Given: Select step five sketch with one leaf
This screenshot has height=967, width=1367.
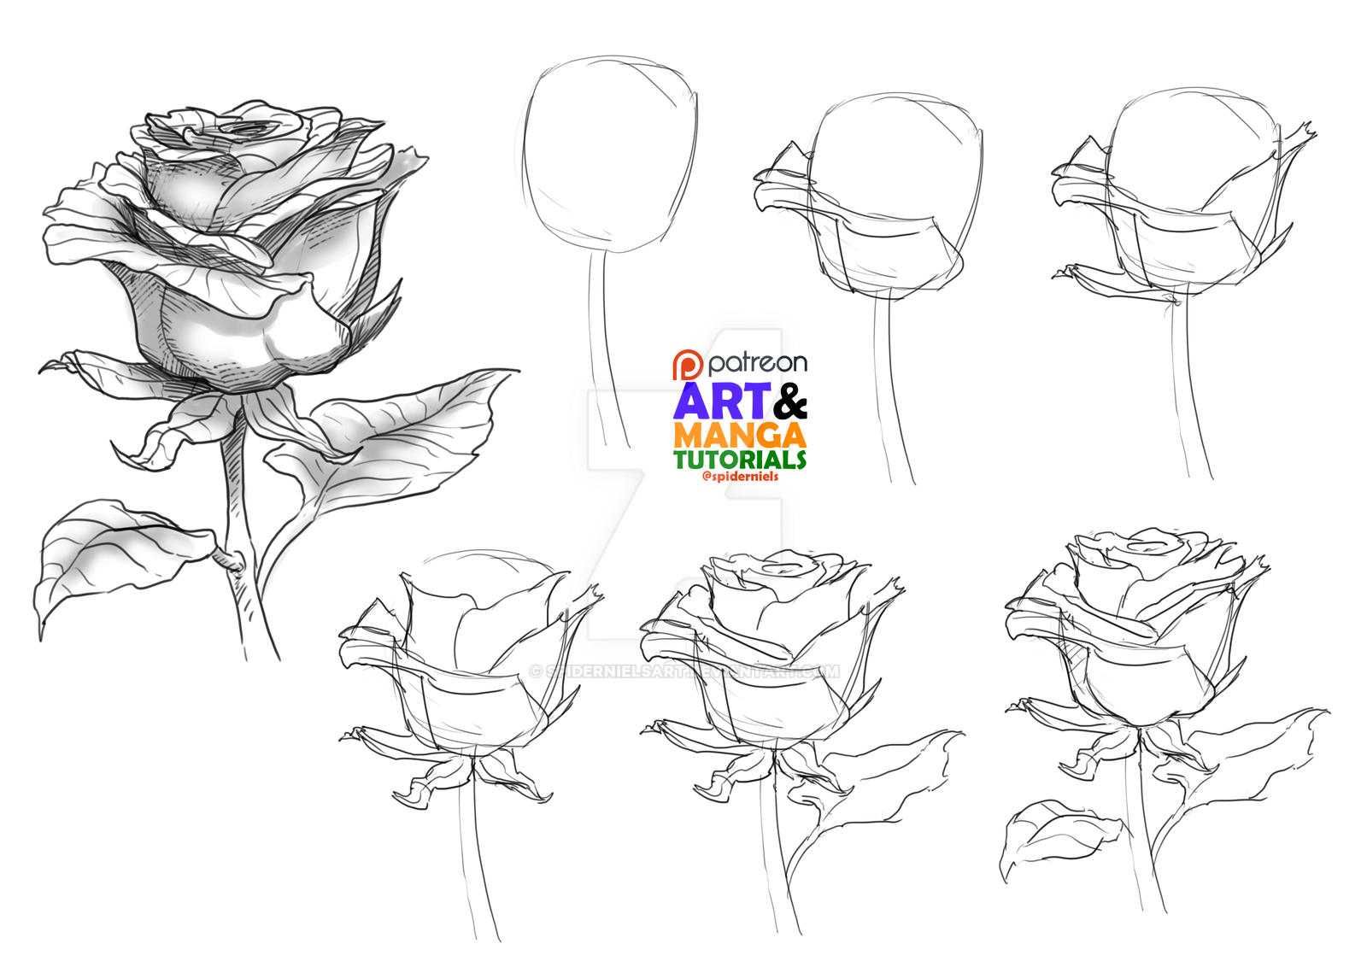Looking at the screenshot, I should (x=802, y=741).
